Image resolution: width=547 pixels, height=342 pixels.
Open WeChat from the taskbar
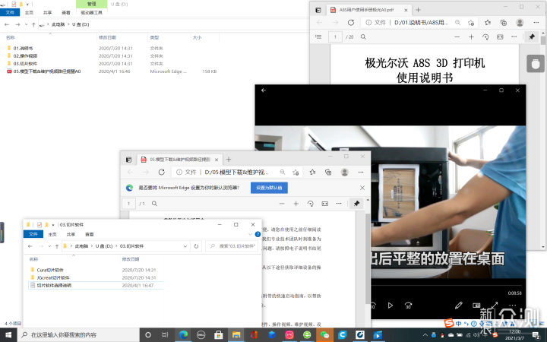pos(324,335)
